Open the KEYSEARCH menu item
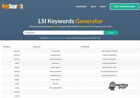This screenshot has height=98, width=140. (81, 7)
